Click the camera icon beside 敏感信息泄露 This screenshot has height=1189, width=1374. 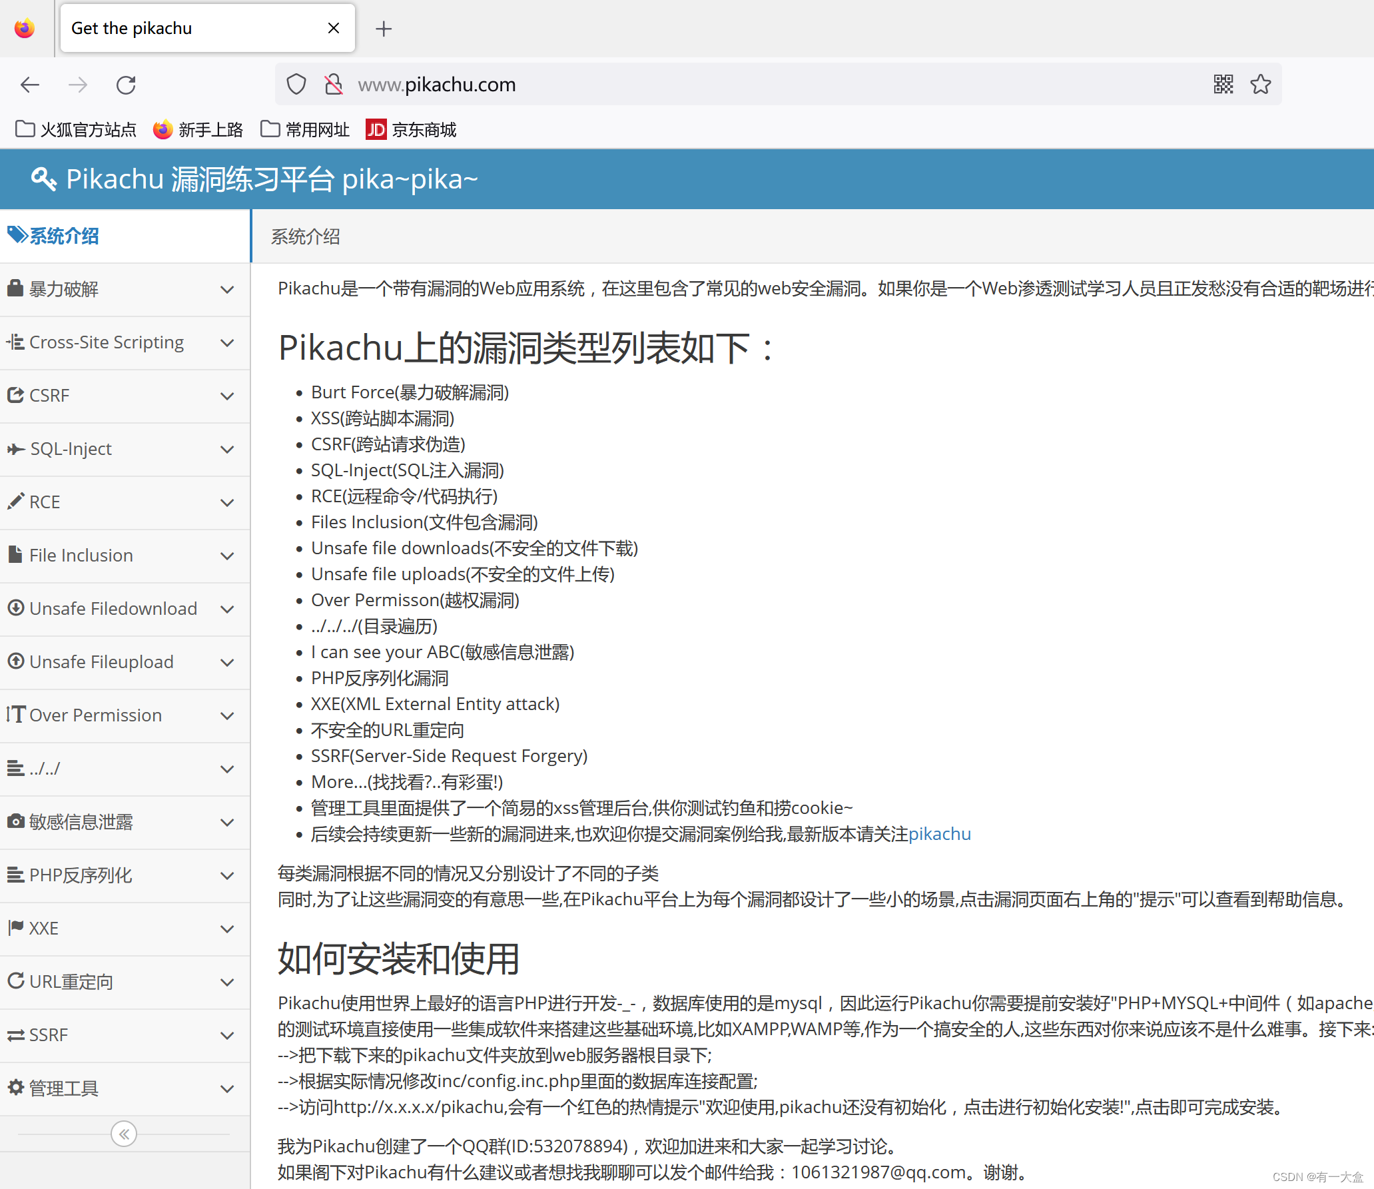click(16, 821)
